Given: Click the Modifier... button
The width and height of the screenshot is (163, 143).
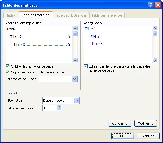Looking at the screenshot, I should pyautogui.click(x=146, y=123).
